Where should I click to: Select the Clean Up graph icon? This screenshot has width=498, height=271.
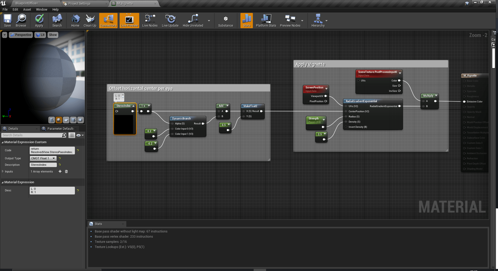[90, 20]
